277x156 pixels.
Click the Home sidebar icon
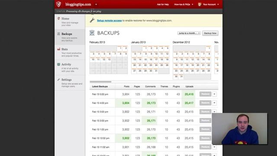(58, 18)
